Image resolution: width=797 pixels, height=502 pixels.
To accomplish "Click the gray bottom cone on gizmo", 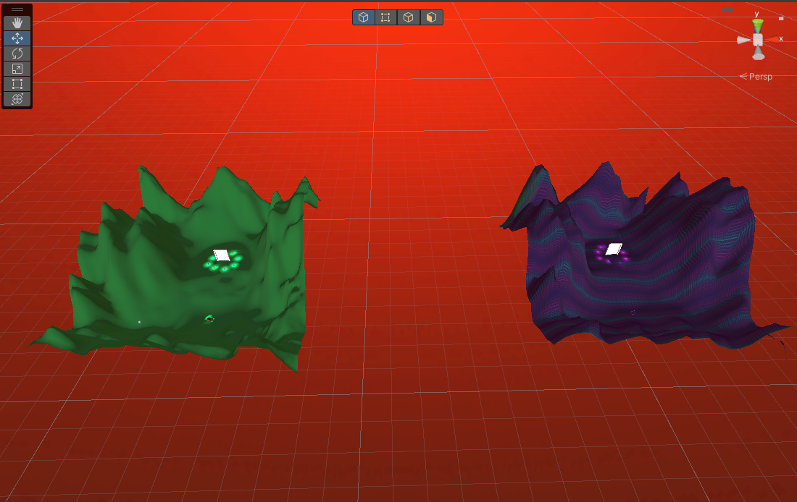I will [759, 54].
